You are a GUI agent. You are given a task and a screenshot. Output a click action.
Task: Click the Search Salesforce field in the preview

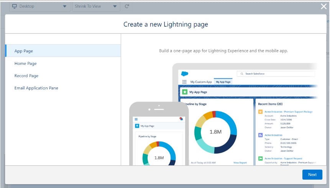pos(276,74)
